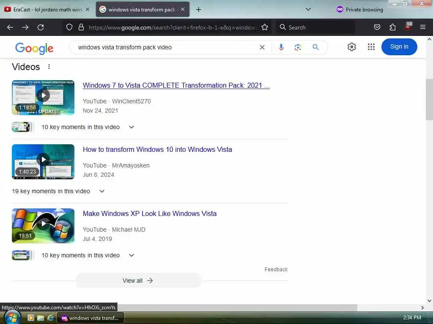Click the vertical scrollbar down arrow
Image resolution: width=433 pixels, height=324 pixels.
coord(429,300)
